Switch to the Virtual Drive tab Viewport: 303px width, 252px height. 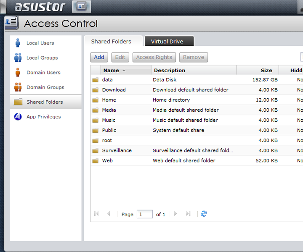coord(167,42)
